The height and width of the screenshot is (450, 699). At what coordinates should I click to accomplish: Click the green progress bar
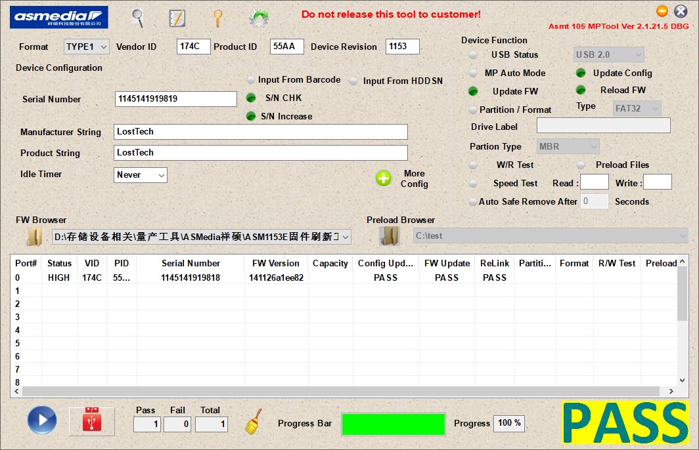[393, 424]
